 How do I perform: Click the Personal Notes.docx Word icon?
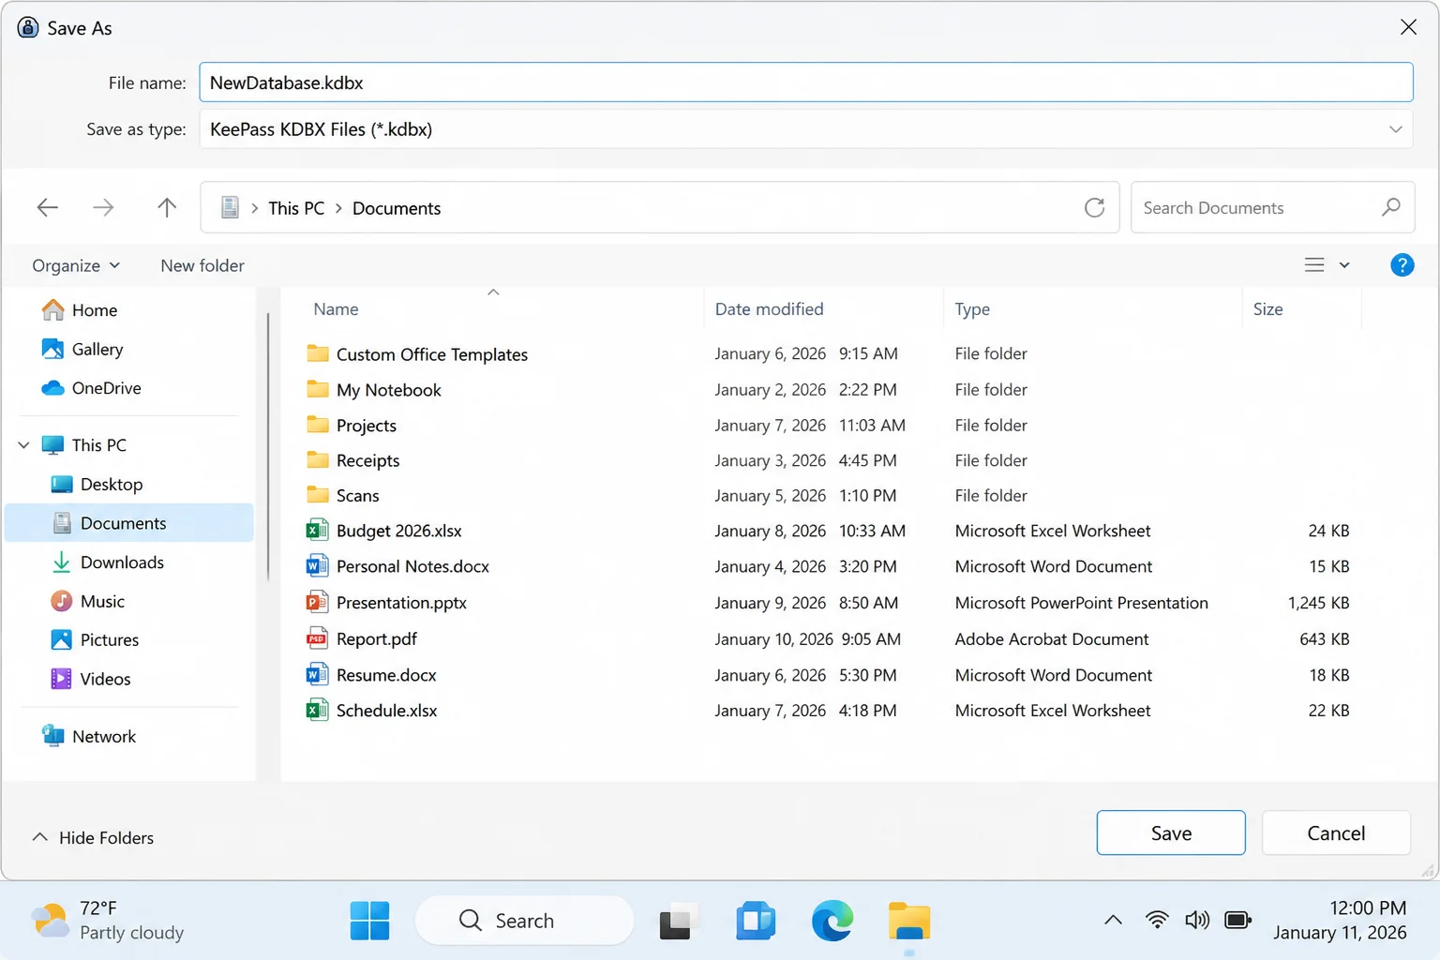click(x=317, y=566)
